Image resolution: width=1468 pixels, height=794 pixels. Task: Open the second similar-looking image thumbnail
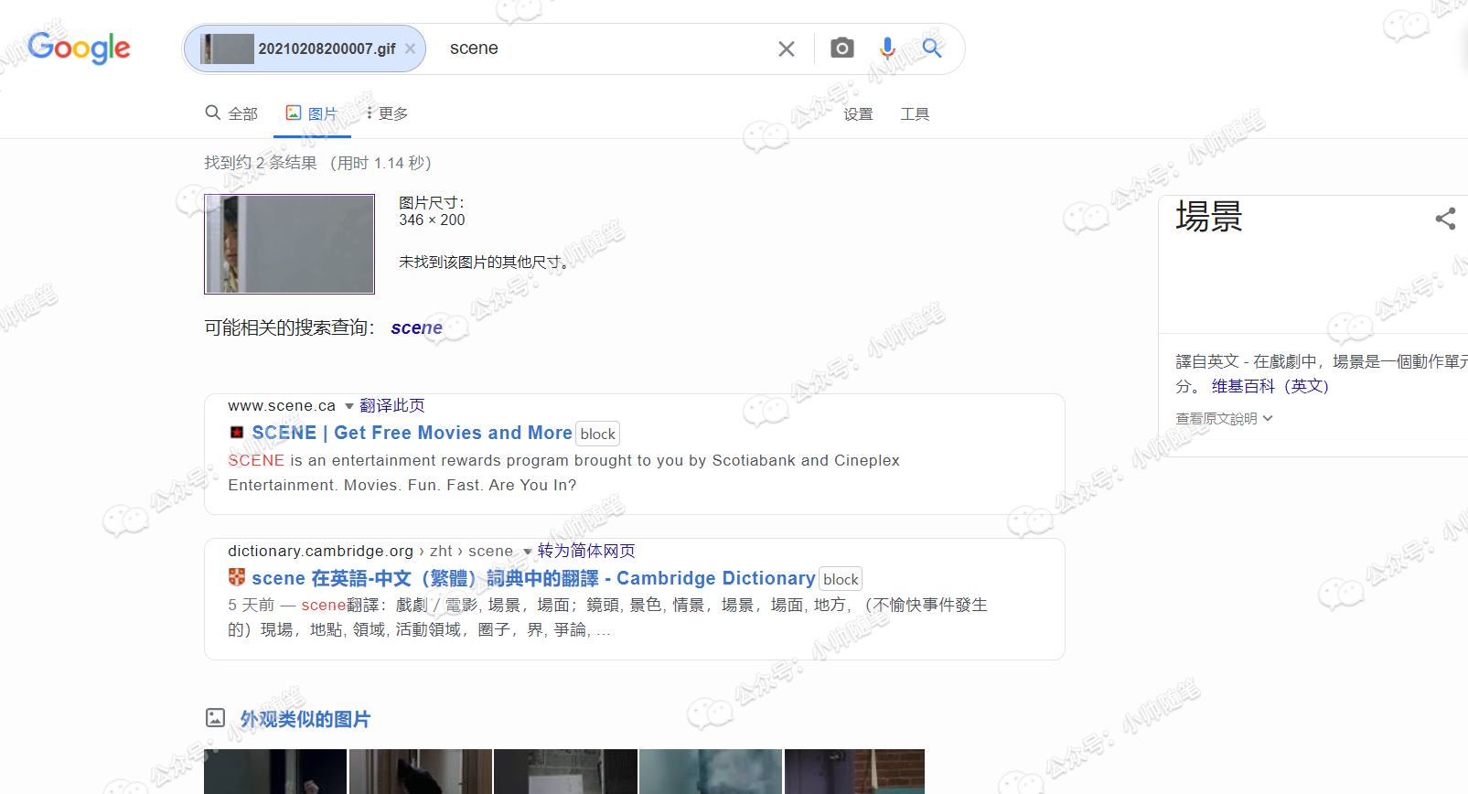421,771
